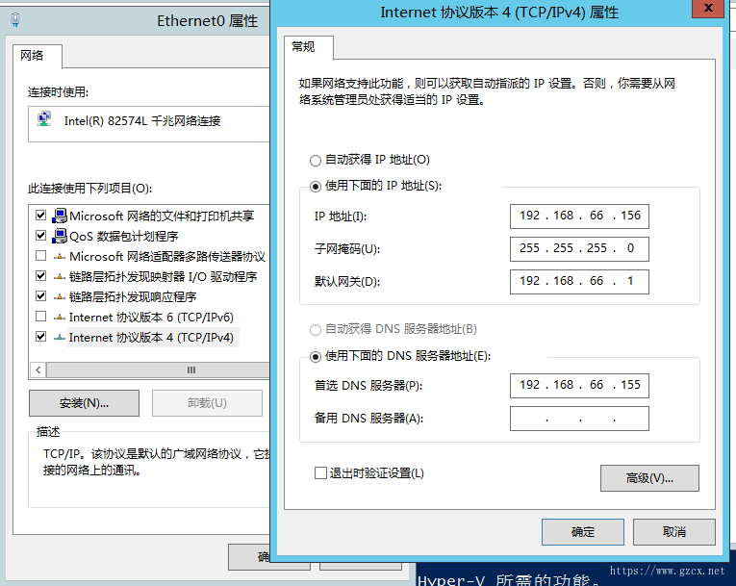Close the TCP/IPv4 properties dialog
Viewport: 736px width, 586px height.
coord(708,8)
